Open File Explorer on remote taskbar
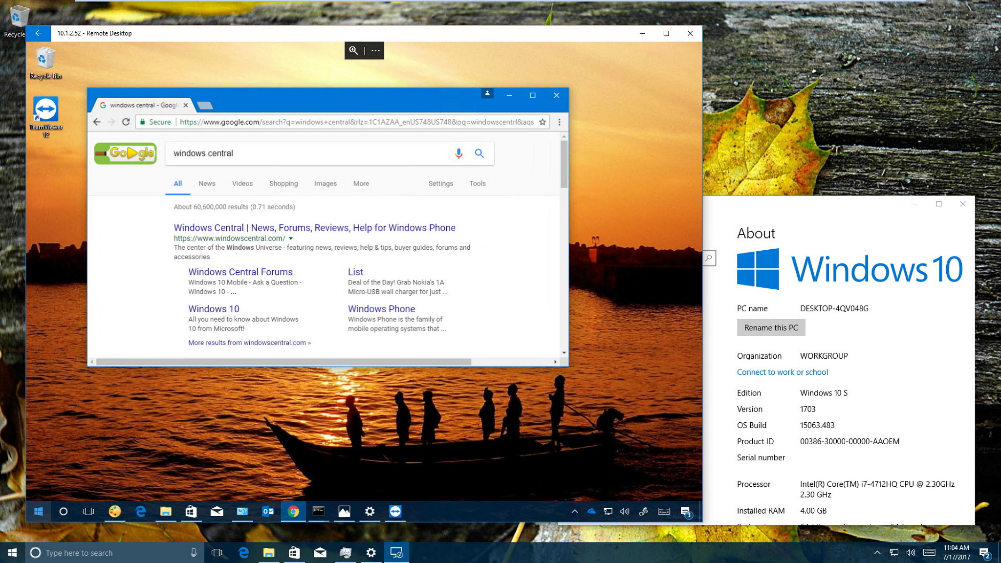 coord(166,511)
